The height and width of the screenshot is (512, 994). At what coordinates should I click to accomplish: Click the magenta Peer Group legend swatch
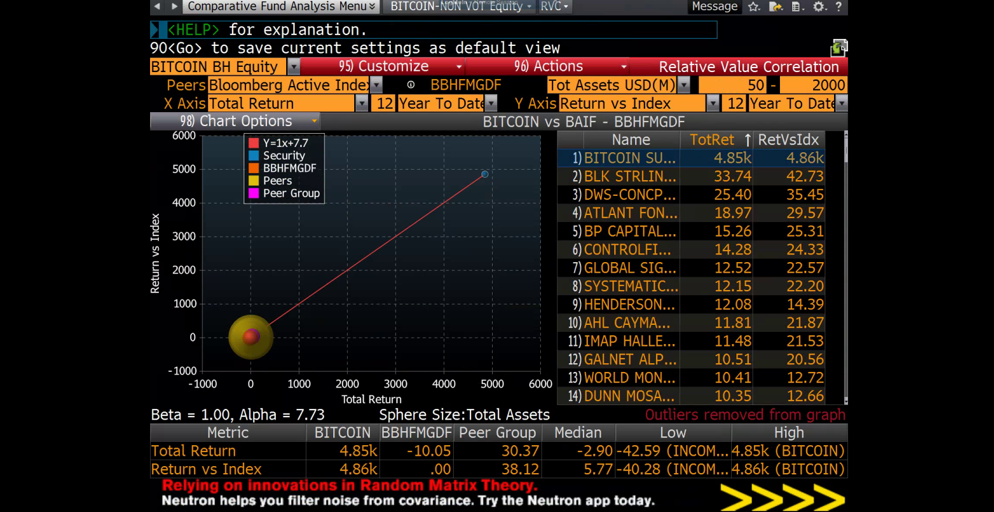(254, 194)
